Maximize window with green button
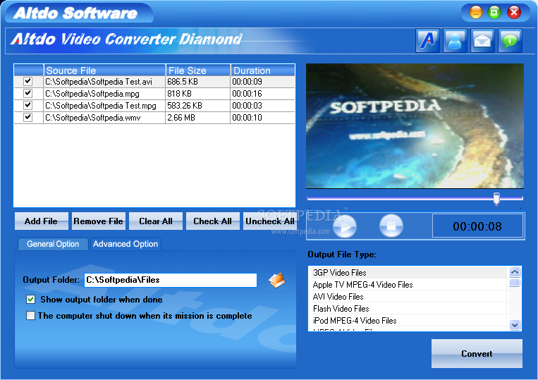This screenshot has height=380, width=538. coord(494,13)
